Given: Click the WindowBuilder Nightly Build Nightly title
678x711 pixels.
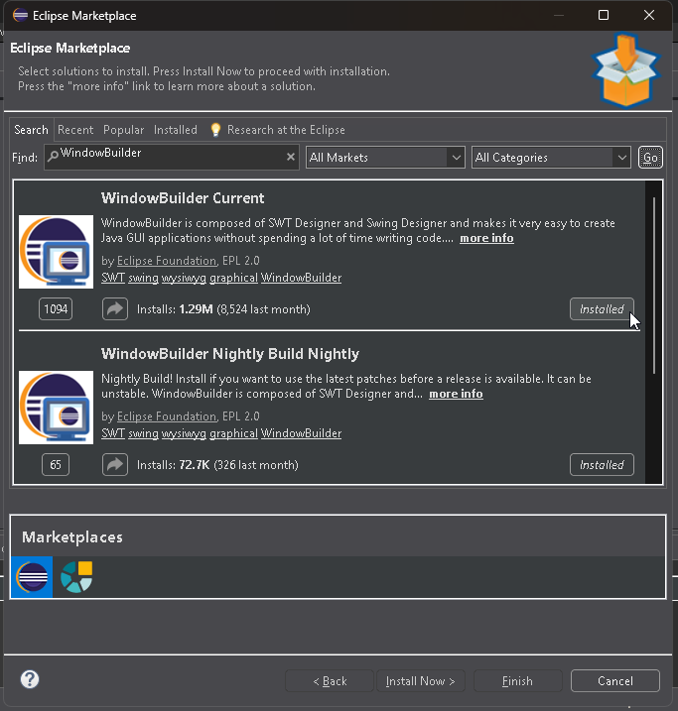Looking at the screenshot, I should [230, 354].
